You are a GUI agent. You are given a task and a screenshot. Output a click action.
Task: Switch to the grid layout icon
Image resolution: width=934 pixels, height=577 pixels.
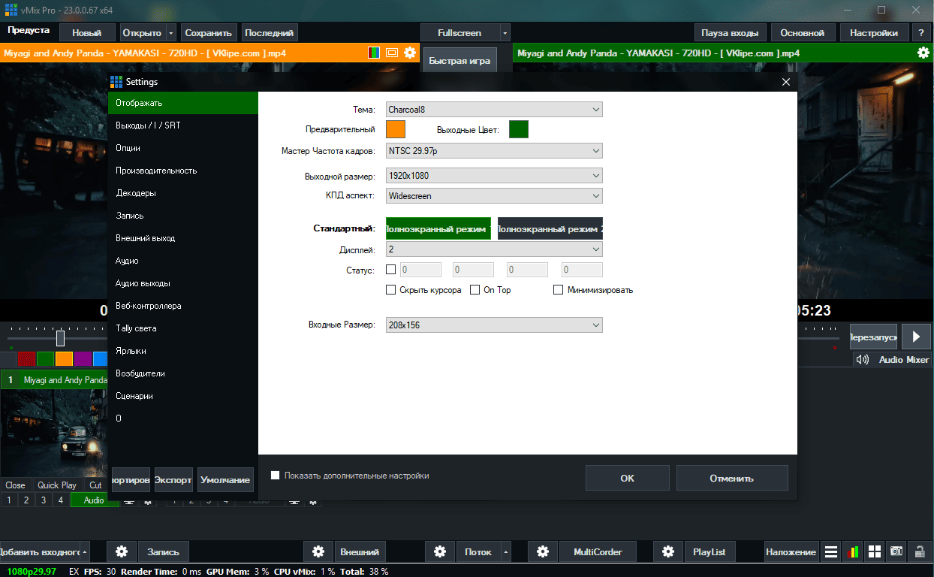(x=874, y=551)
